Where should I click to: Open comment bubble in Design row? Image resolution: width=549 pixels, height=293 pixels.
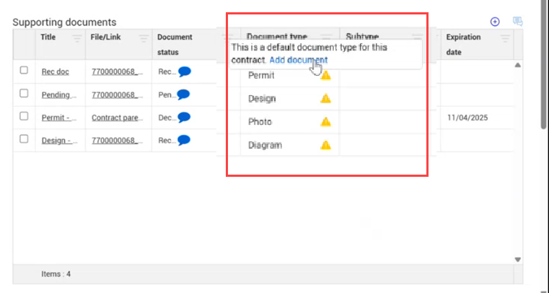pyautogui.click(x=184, y=141)
